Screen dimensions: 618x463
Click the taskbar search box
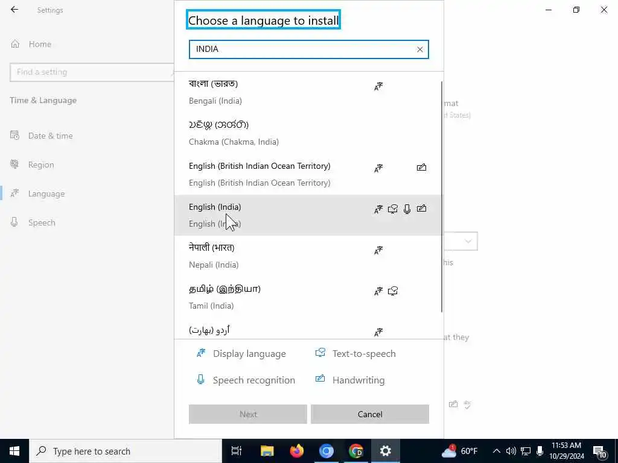click(x=126, y=451)
